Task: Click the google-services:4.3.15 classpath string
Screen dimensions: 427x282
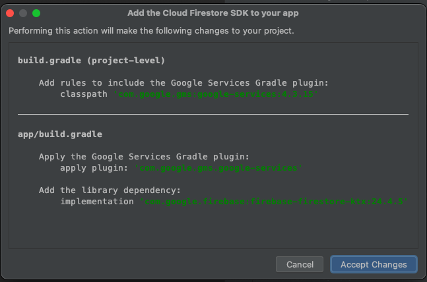Action: 216,94
